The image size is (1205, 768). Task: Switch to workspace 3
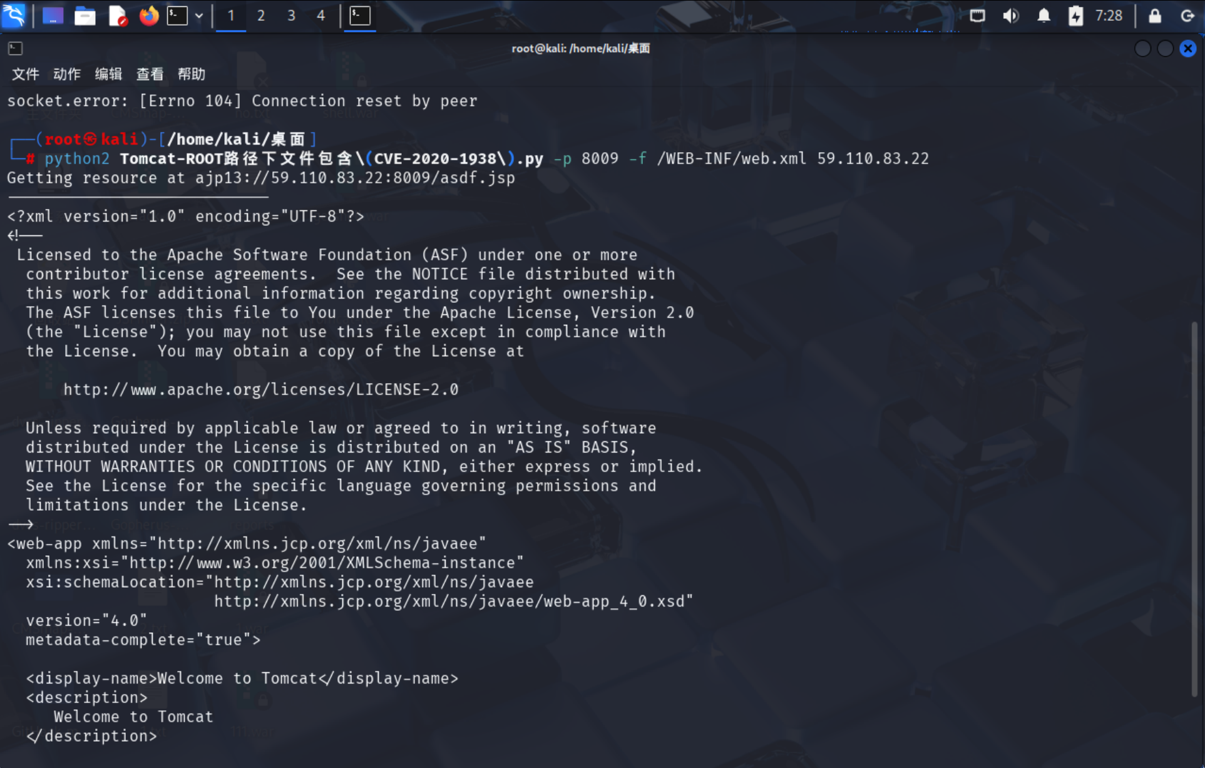pos(291,16)
